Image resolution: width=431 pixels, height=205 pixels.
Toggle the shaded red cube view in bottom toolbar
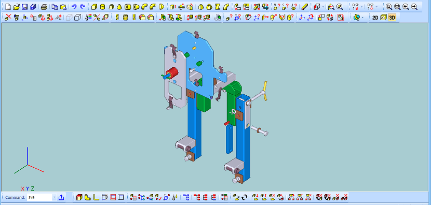click(79, 197)
